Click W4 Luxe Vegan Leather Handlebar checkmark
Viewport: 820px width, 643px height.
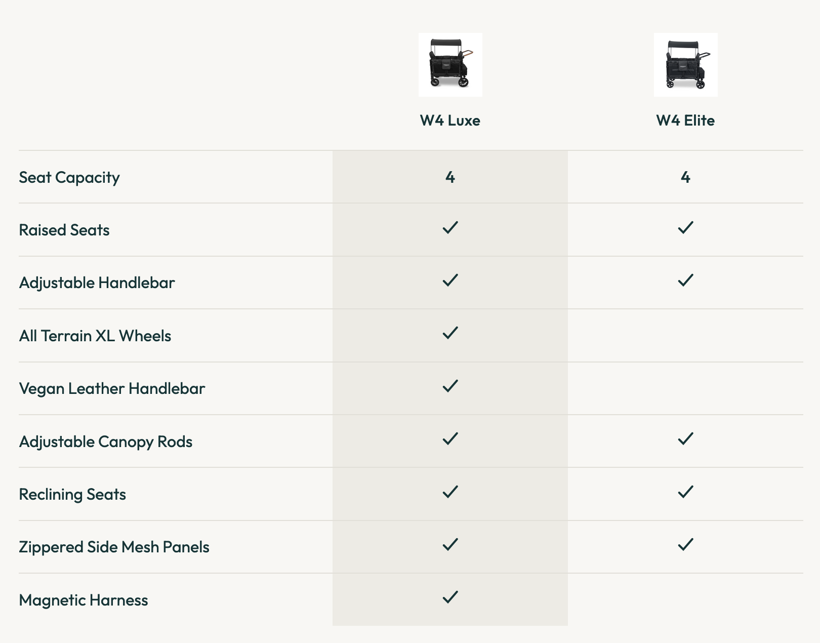pyautogui.click(x=450, y=386)
